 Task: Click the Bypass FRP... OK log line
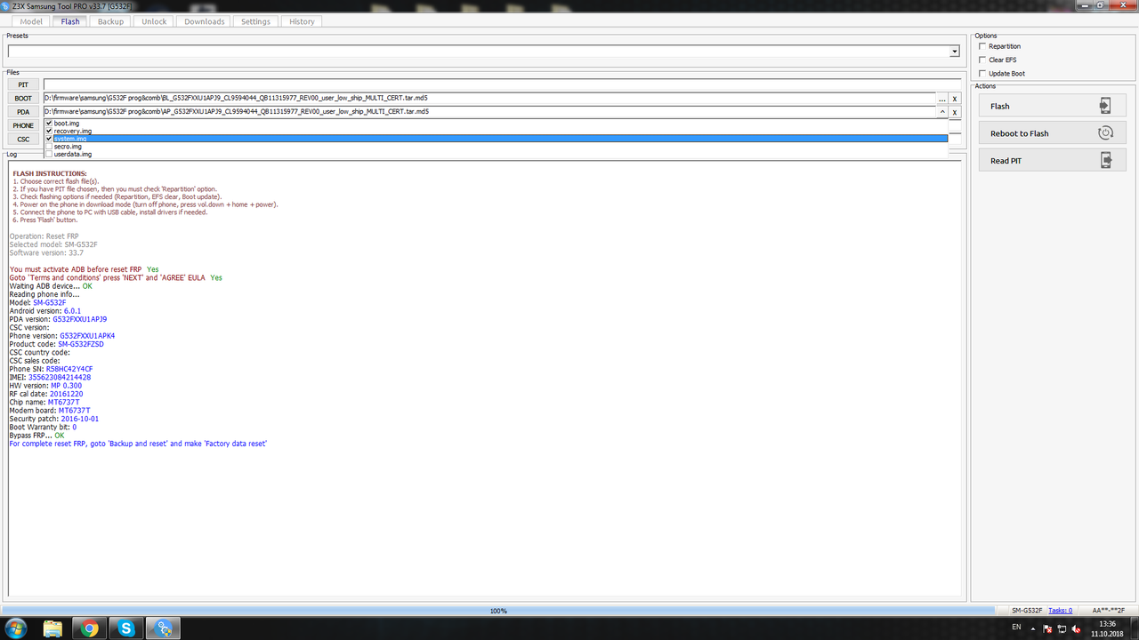click(36, 436)
